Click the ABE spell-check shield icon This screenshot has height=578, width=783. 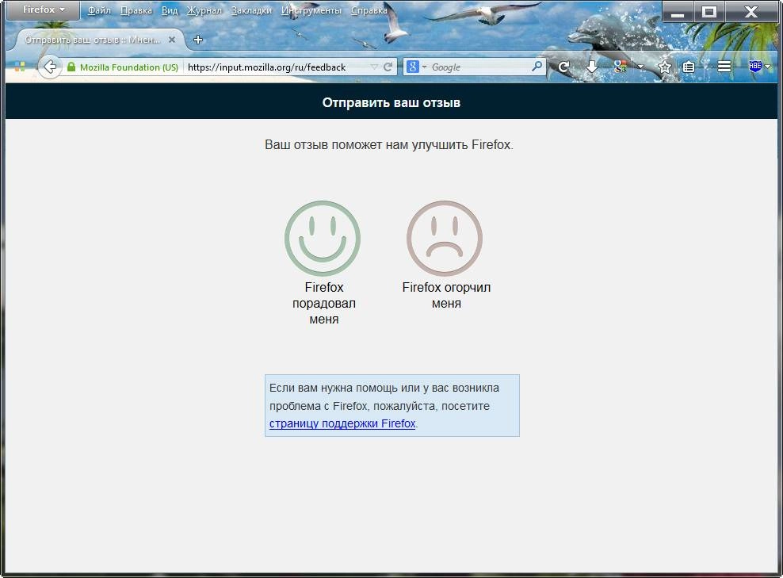click(755, 66)
